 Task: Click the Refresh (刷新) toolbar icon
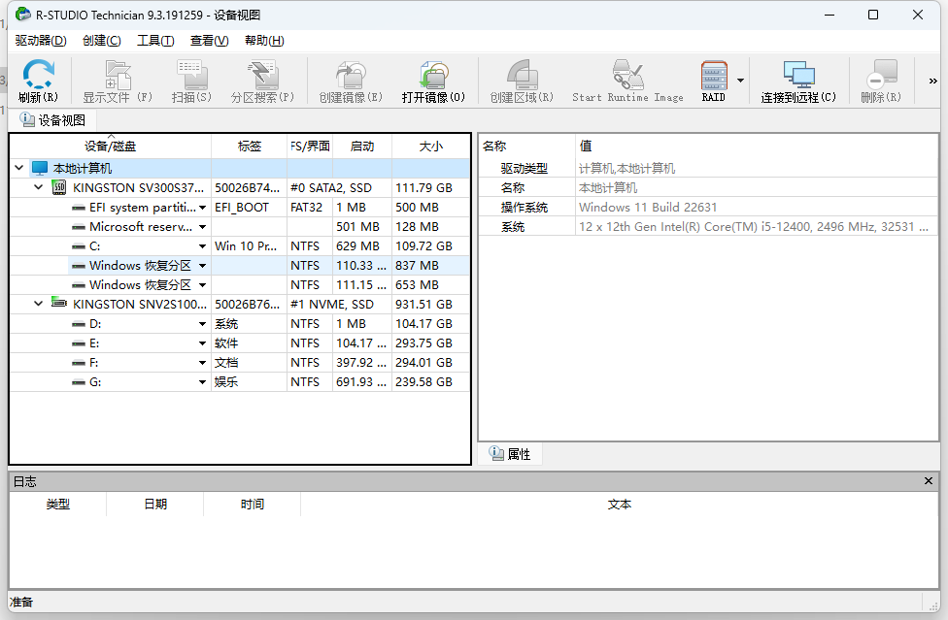(x=38, y=75)
